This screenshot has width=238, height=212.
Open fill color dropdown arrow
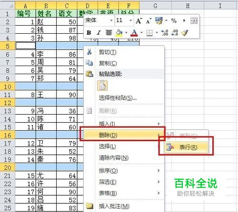[126, 33]
